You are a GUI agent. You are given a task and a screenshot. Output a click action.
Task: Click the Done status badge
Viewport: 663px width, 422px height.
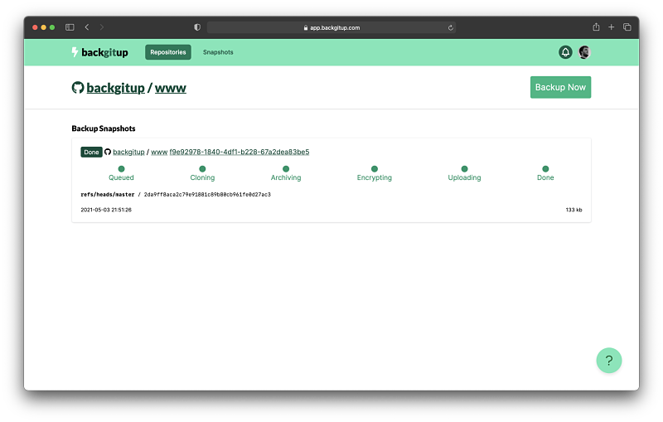[x=91, y=152]
